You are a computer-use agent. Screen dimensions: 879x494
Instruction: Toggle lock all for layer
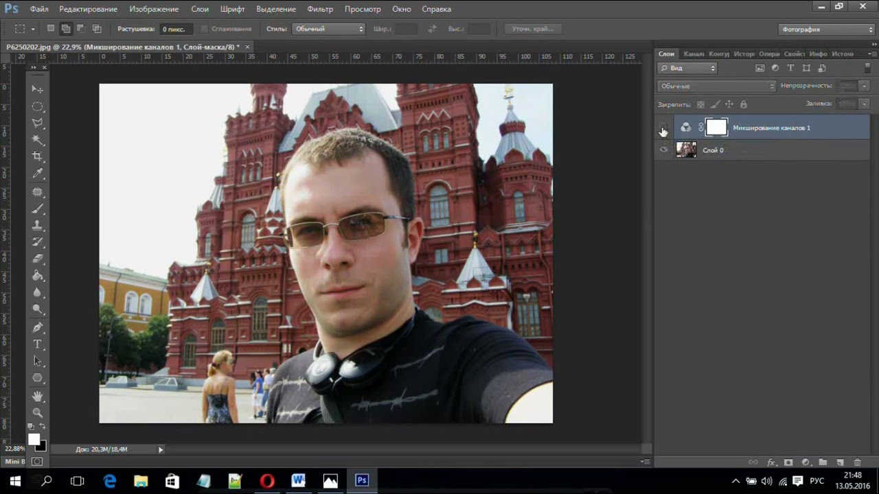coord(744,104)
